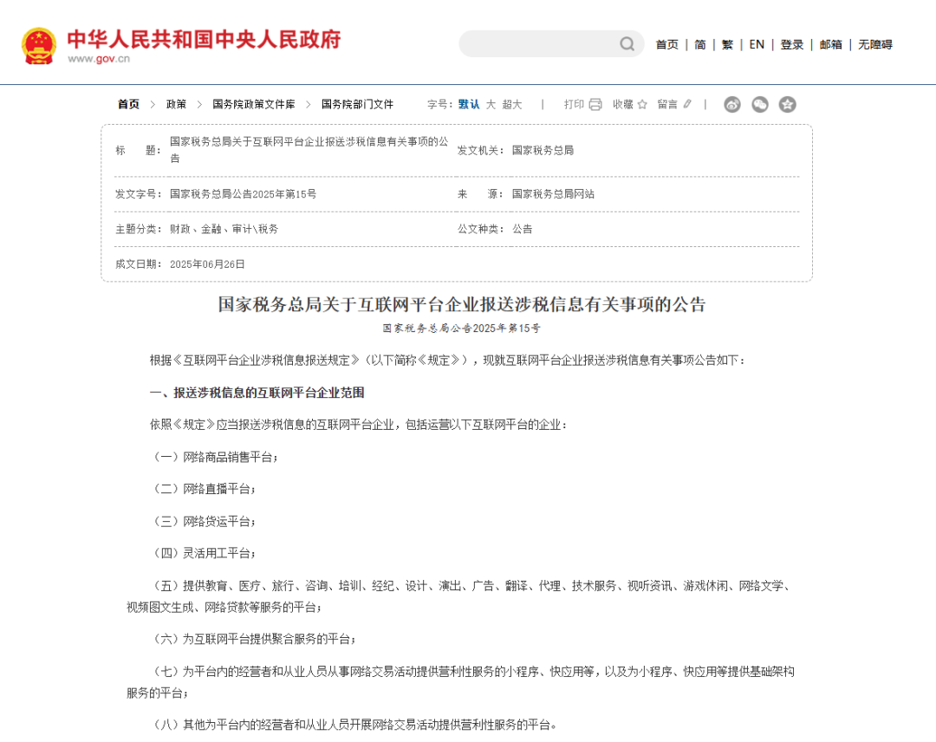
Task: Click the comment (留言) pencil icon
Action: [687, 104]
